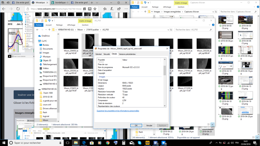The width and height of the screenshot is (260, 146).
Task: Open Disque local (D:) in navigation pane
Action: [x=50, y=76]
